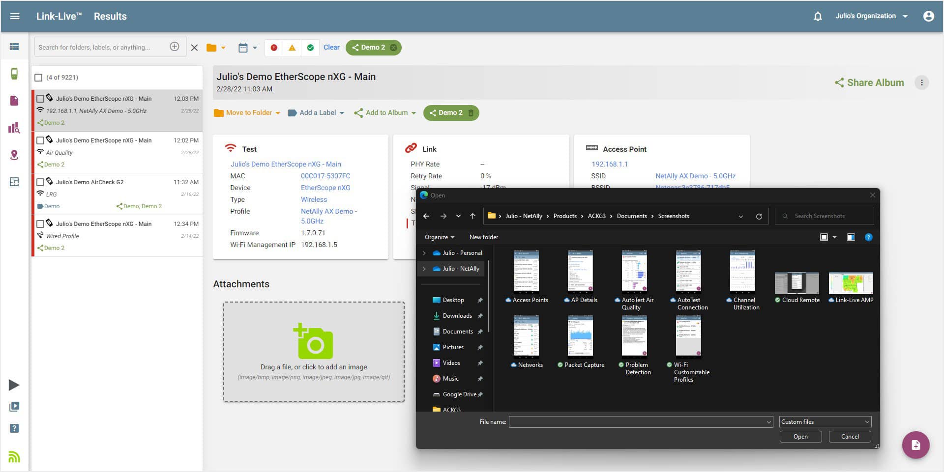Cancel the Open file dialog
The width and height of the screenshot is (944, 472).
click(850, 437)
